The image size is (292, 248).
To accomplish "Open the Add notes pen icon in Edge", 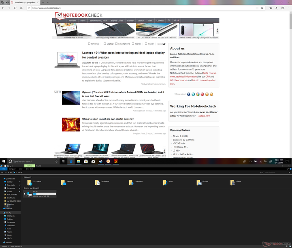I will pos(277,8).
